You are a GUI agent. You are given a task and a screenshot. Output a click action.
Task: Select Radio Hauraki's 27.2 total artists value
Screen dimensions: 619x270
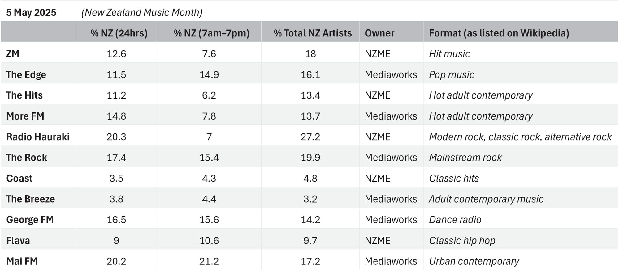pos(310,137)
